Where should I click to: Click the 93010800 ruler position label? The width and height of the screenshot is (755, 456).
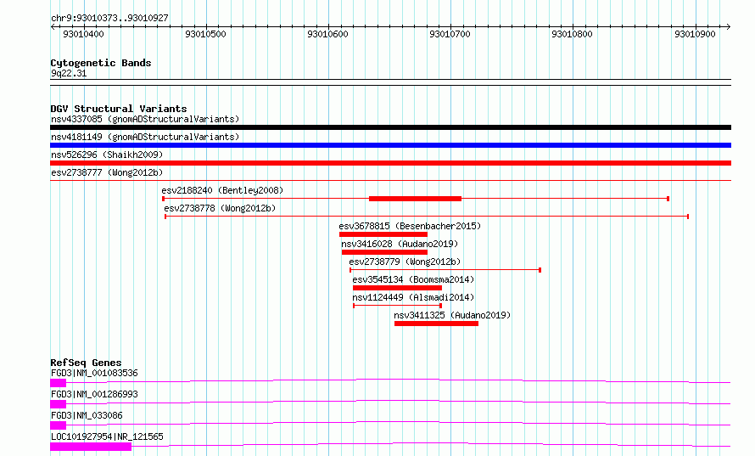tap(573, 34)
